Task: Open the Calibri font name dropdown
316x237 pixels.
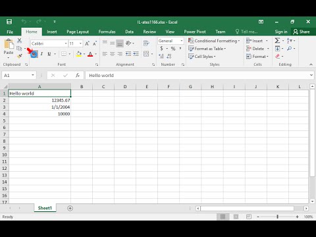Action: tap(66, 43)
